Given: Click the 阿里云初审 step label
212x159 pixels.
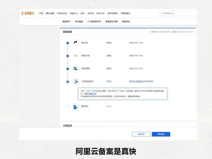Looking at the screenshot, I should pyautogui.click(x=85, y=56).
